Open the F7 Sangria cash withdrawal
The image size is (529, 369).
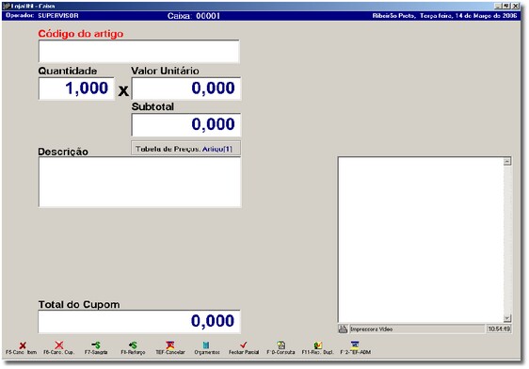[96, 345]
